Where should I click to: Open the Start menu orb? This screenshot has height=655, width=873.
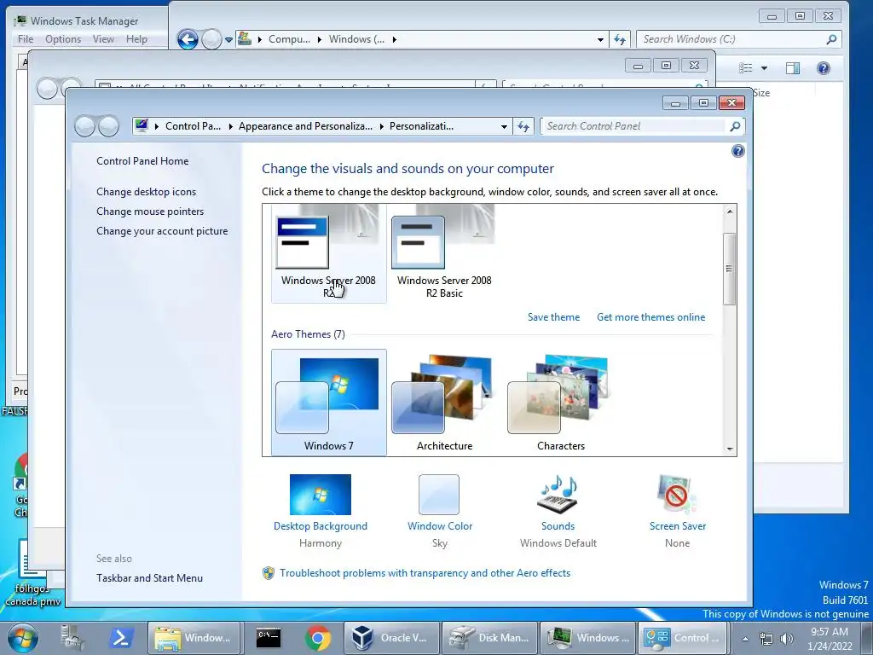(23, 638)
